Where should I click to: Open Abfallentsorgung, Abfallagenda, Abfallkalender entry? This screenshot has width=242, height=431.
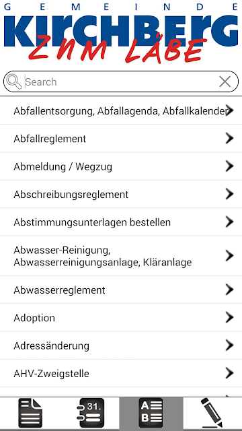click(121, 110)
